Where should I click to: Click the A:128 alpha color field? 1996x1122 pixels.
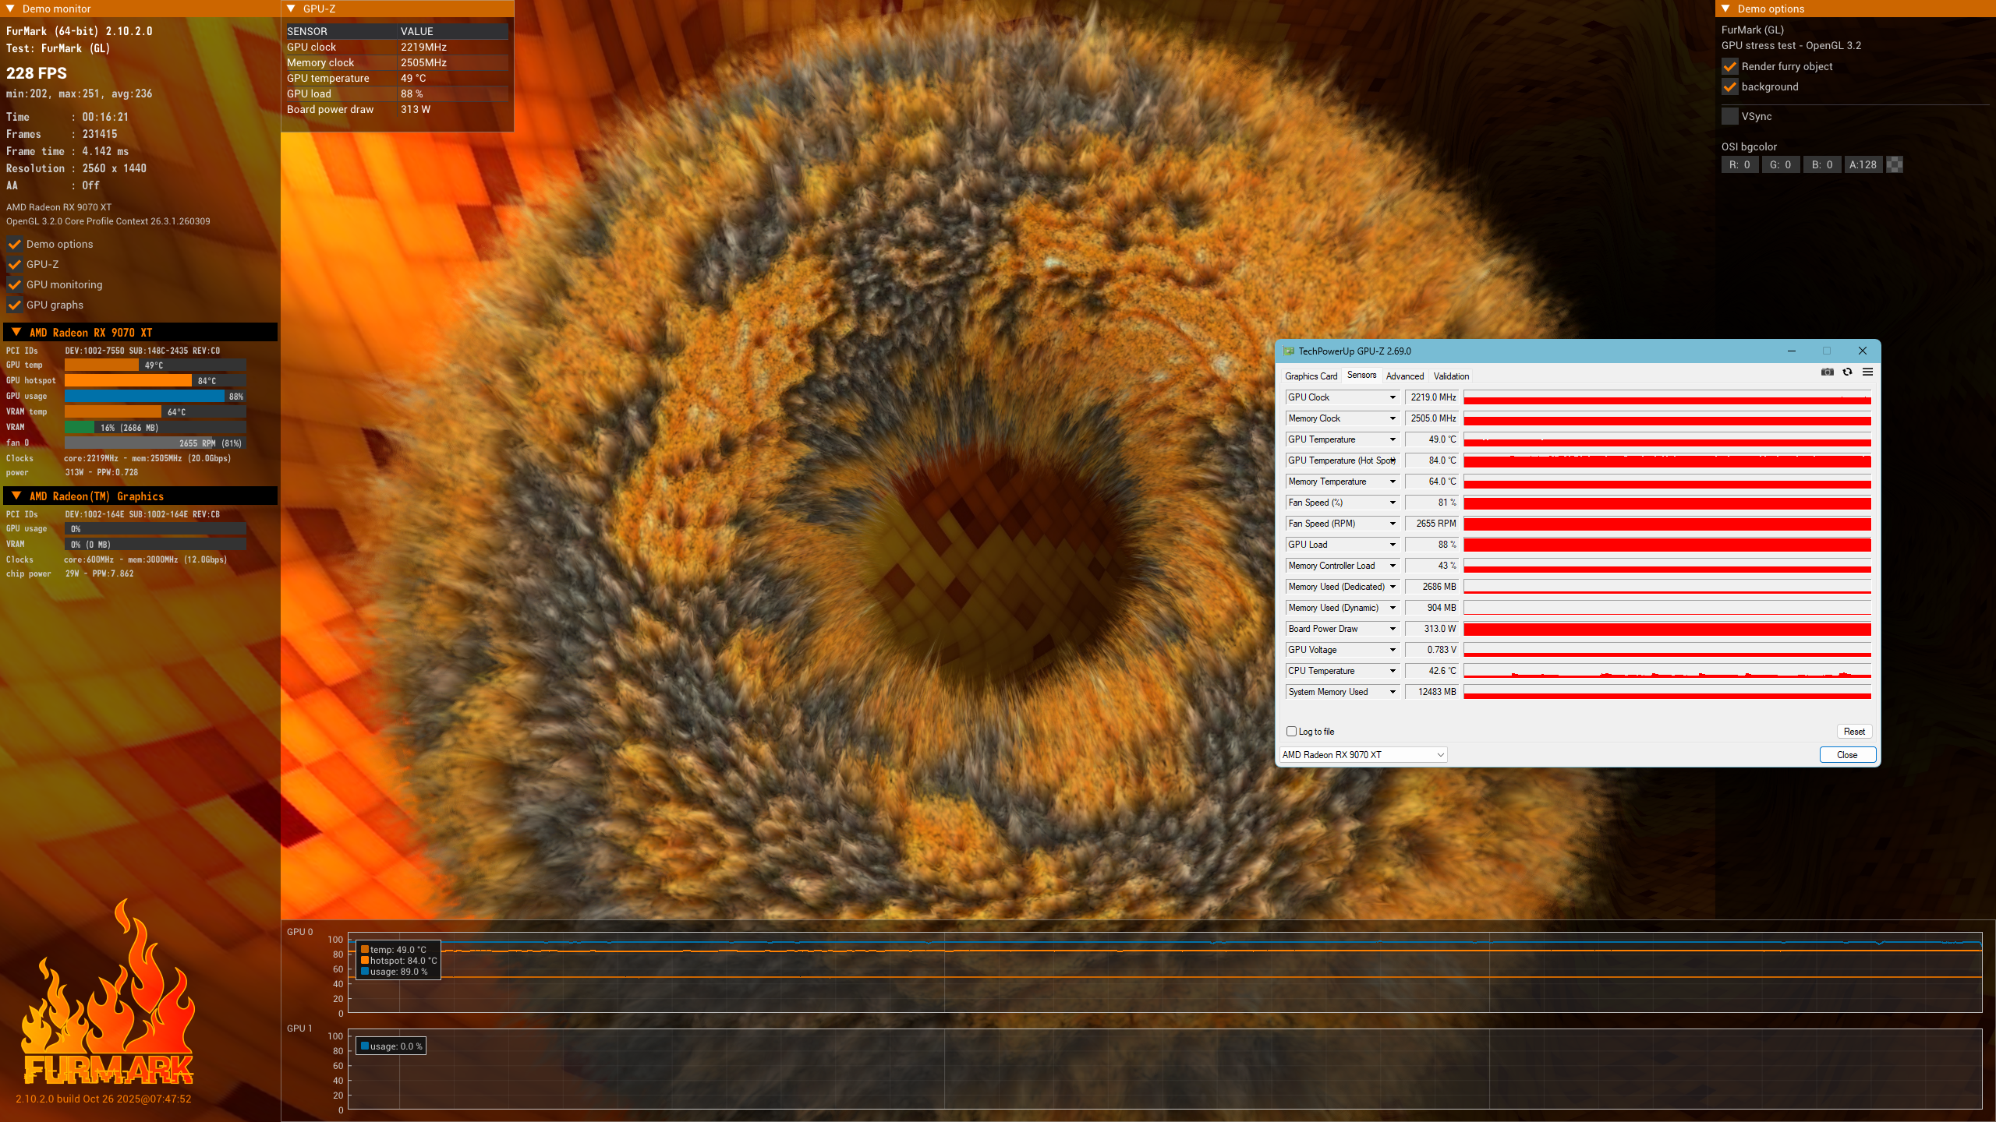(x=1862, y=164)
